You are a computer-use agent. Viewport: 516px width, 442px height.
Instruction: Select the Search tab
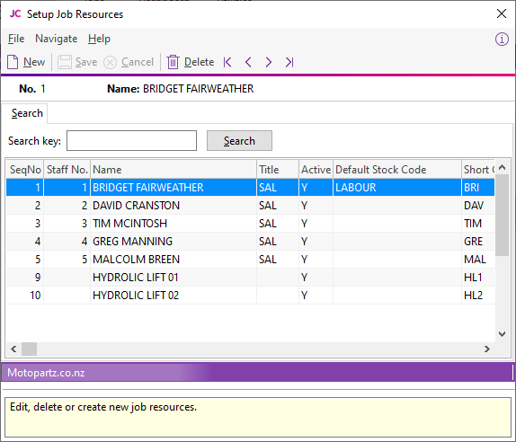(x=27, y=113)
